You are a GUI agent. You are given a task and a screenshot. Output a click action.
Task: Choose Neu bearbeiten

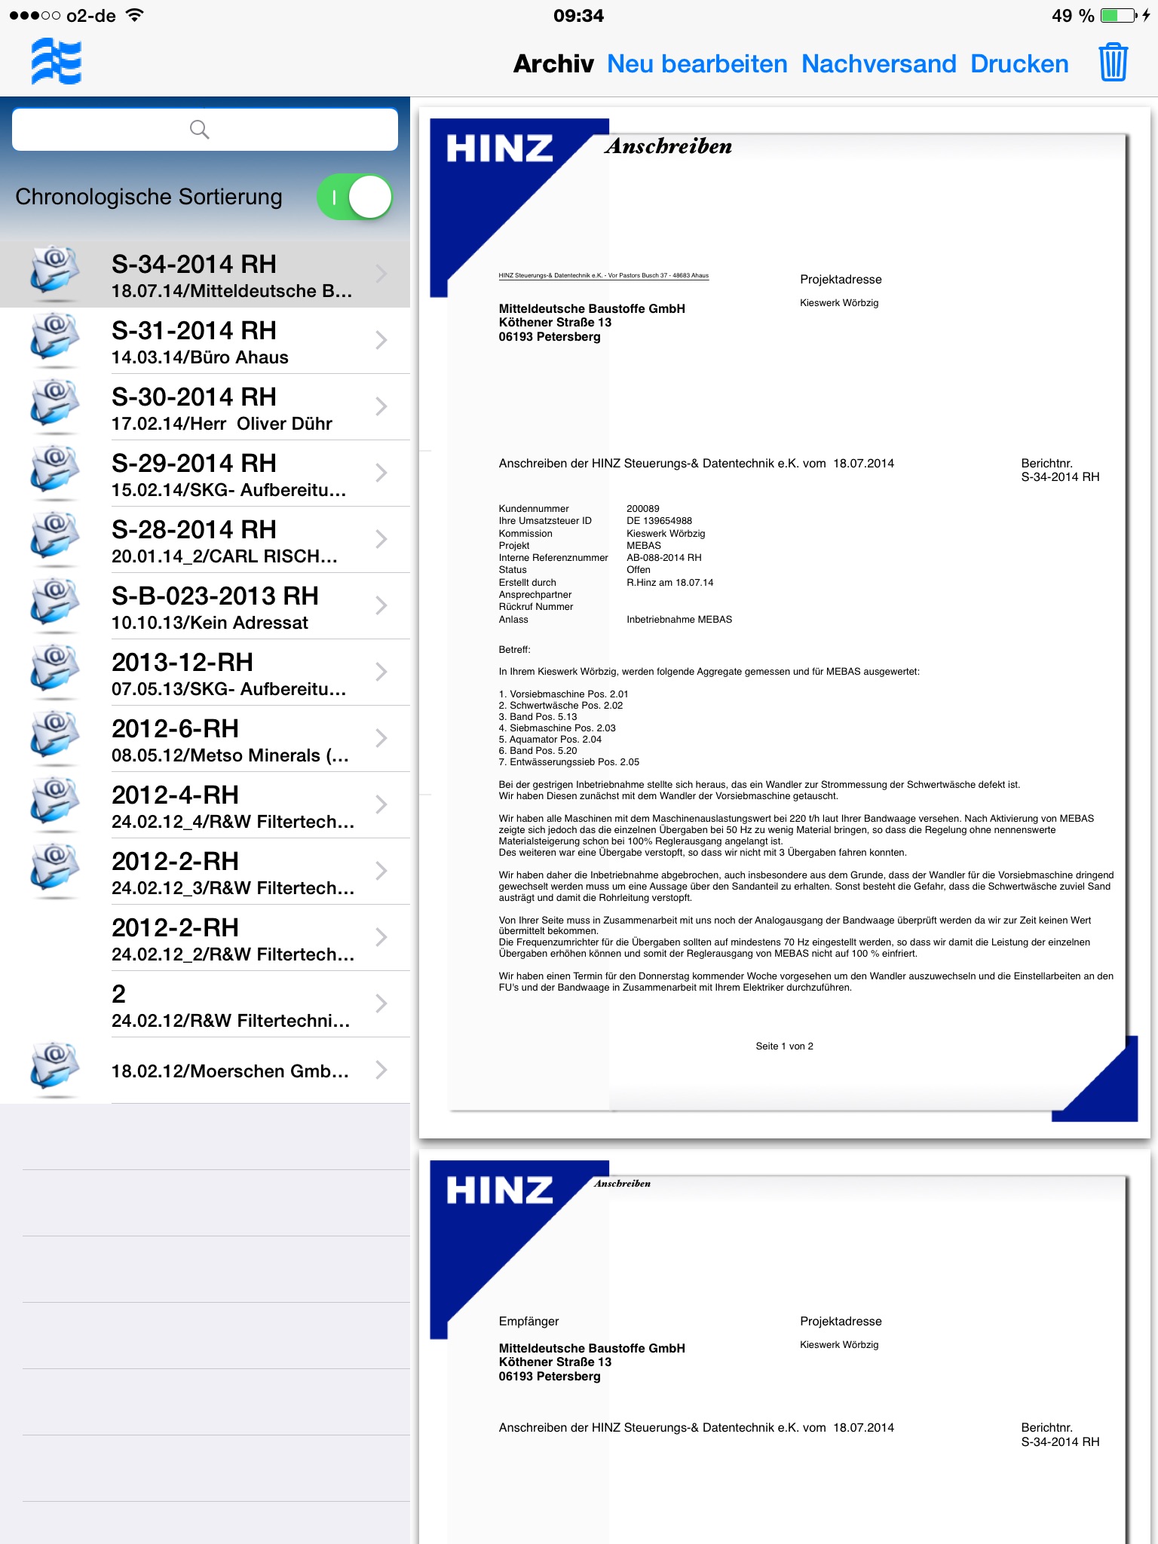697,63
